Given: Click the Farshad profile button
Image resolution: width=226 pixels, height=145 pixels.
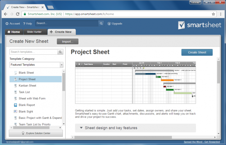Looking at the screenshot, I should coord(195,2).
